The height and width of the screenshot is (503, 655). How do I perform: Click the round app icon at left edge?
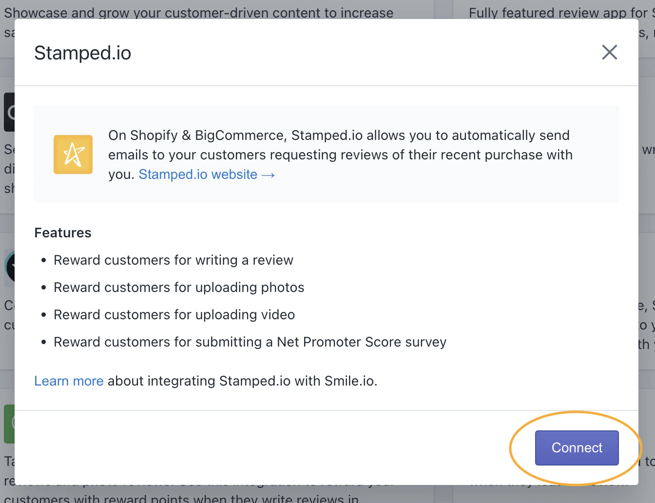point(9,267)
